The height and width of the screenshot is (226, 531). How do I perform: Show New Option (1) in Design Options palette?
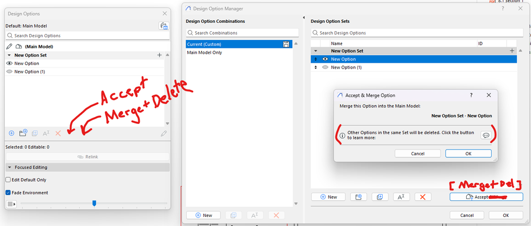(x=9, y=71)
